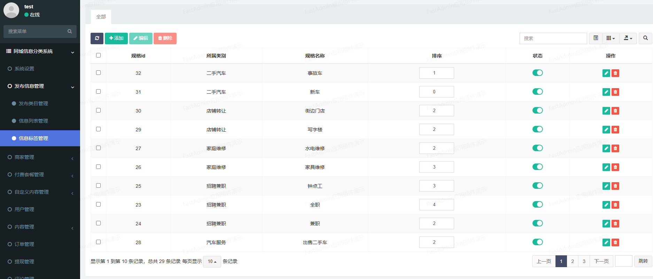Viewport: 653px width, 279px height.
Task: Open the export data dropdown
Action: [x=628, y=38]
